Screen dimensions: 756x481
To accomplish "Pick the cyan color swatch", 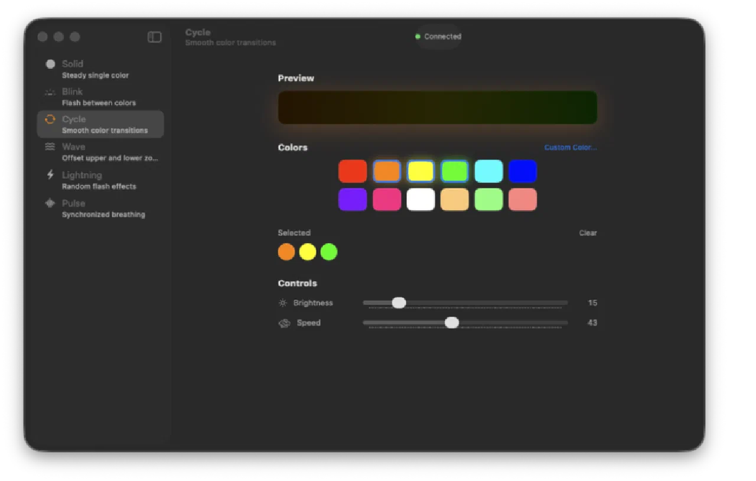I will click(x=488, y=171).
